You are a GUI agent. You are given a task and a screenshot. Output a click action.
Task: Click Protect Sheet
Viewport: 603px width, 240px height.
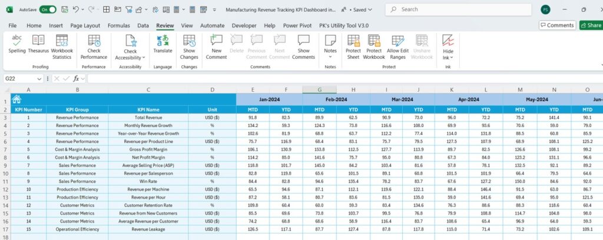click(x=353, y=47)
